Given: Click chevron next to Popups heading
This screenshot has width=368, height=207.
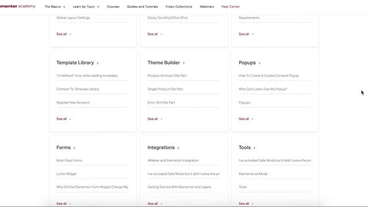Looking at the screenshot, I should tap(259, 63).
